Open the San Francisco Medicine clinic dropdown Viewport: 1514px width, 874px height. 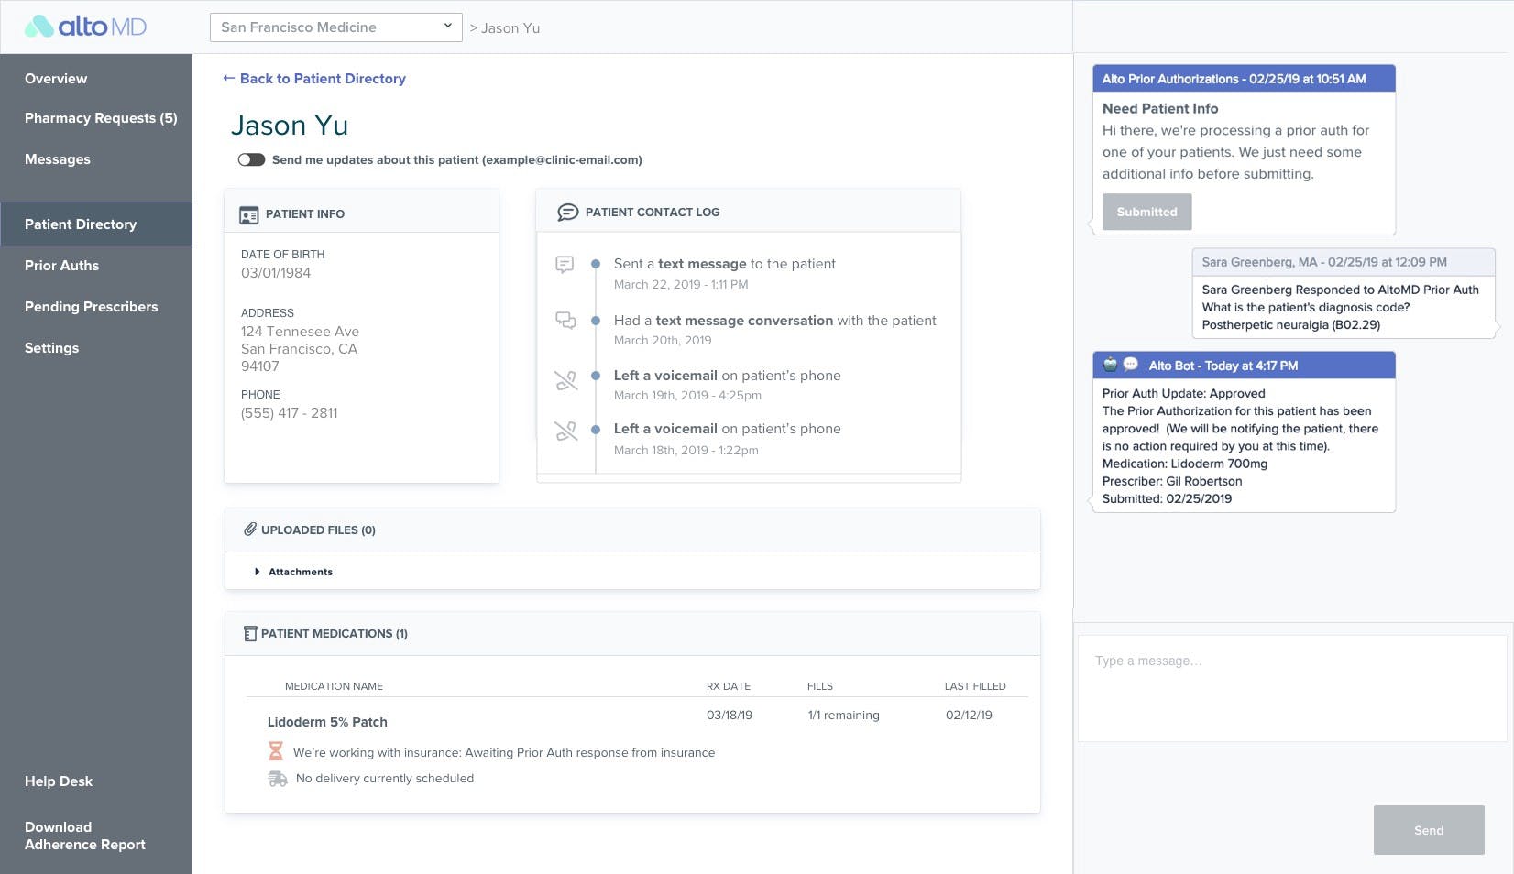(335, 27)
